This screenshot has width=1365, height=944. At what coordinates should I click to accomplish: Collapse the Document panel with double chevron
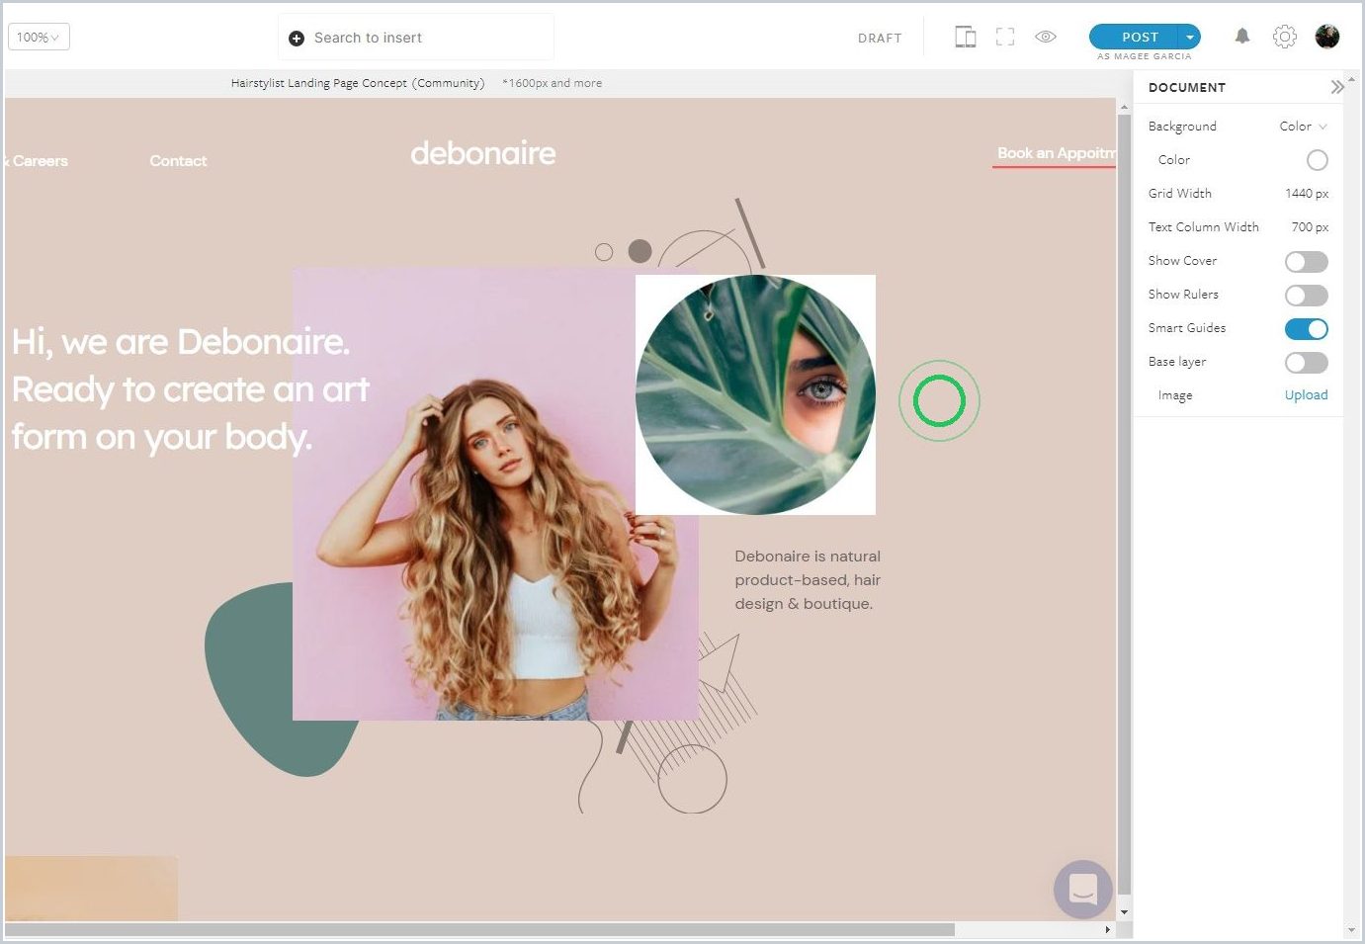pos(1336,87)
